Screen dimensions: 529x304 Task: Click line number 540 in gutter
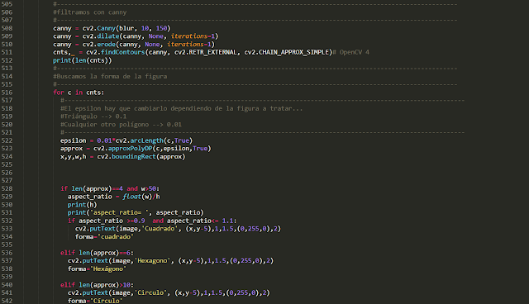(x=7, y=285)
